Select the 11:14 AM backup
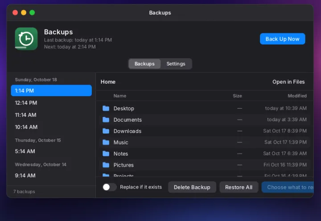Viewport: 321px width, 221px height. pos(51,115)
